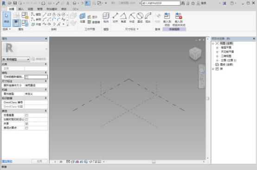This screenshot has height=170, width=257.
Task: Click the Revit application R logo
Action: tap(4, 3)
